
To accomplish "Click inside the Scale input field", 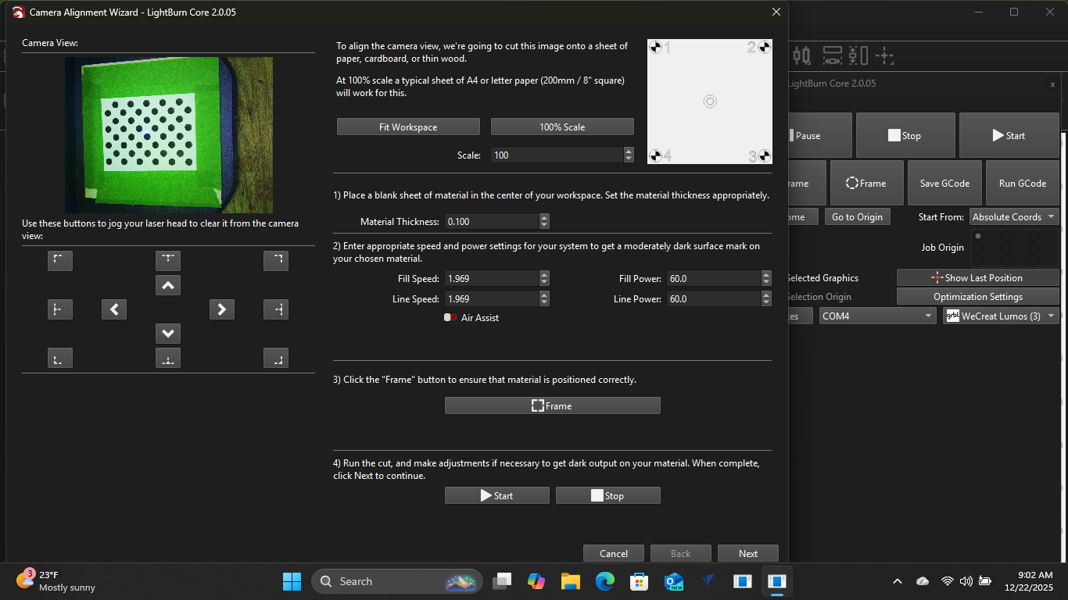I will (555, 155).
